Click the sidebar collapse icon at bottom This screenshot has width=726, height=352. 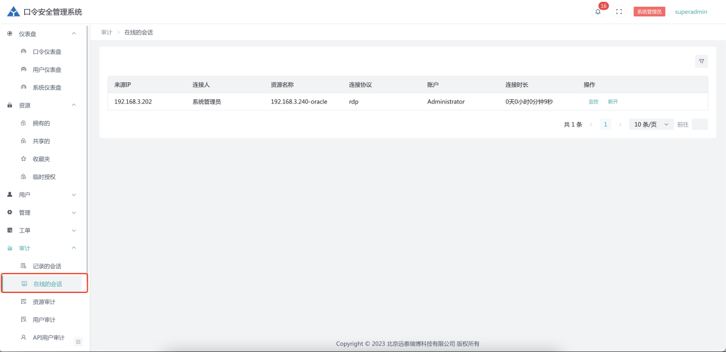[78, 342]
